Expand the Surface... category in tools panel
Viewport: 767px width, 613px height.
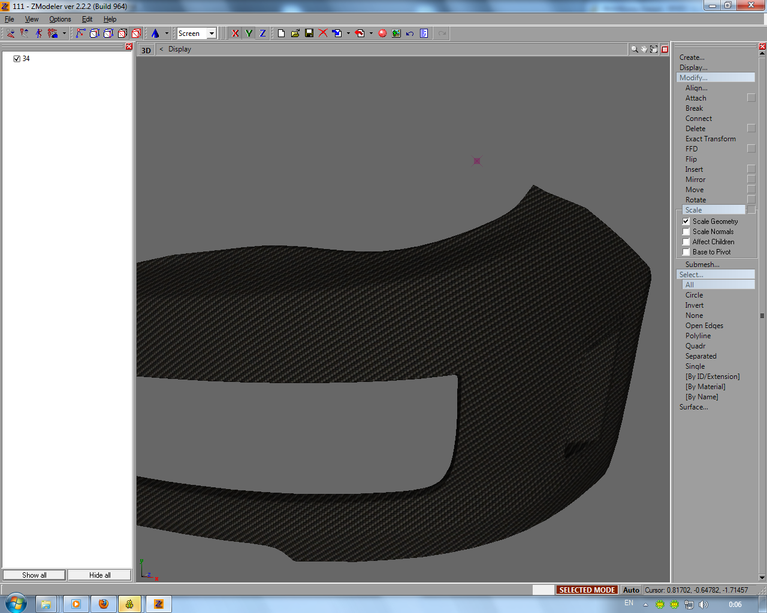(x=693, y=407)
